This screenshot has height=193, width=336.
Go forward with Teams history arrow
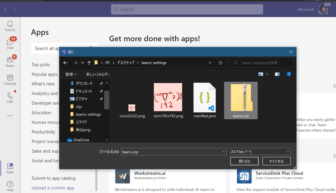(15, 9)
